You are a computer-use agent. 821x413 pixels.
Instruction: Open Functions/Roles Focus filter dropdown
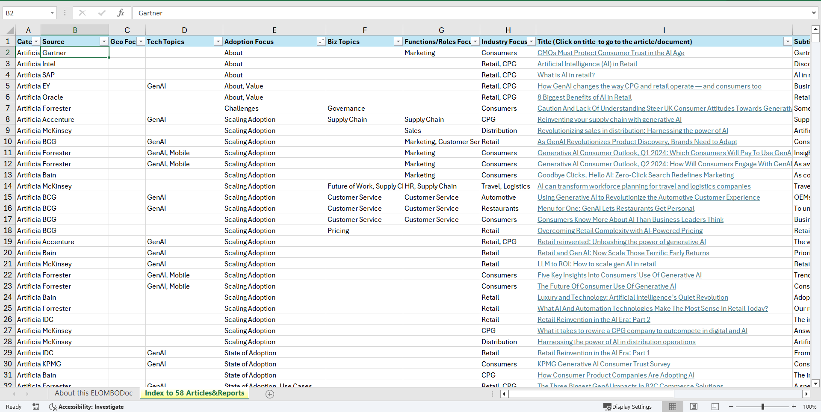point(475,41)
